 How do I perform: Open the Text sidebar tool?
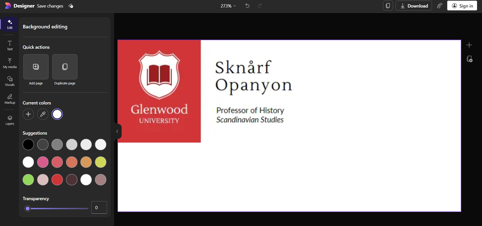coord(10,45)
